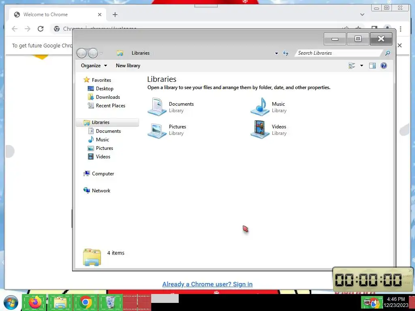Open Chrome's tab search dropdown chevron
Image resolution: width=415 pixels, height=311 pixels.
[362, 15]
